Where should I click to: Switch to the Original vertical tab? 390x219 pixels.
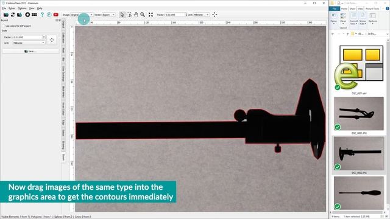click(x=63, y=24)
